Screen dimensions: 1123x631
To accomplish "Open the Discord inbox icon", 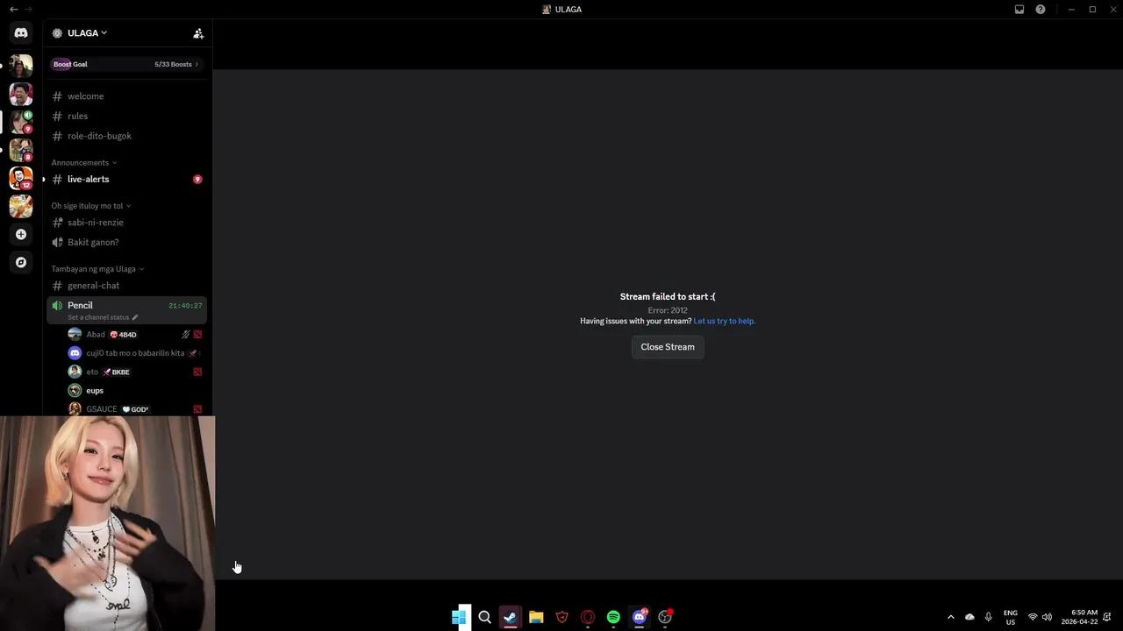I will tap(1019, 10).
